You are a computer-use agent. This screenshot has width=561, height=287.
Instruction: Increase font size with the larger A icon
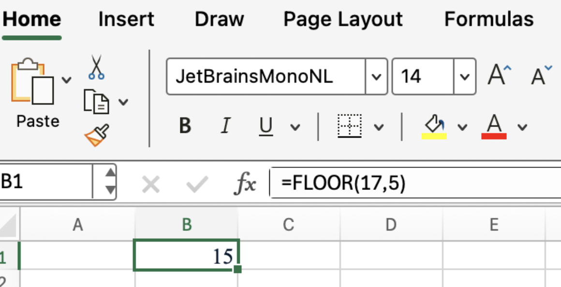(500, 75)
